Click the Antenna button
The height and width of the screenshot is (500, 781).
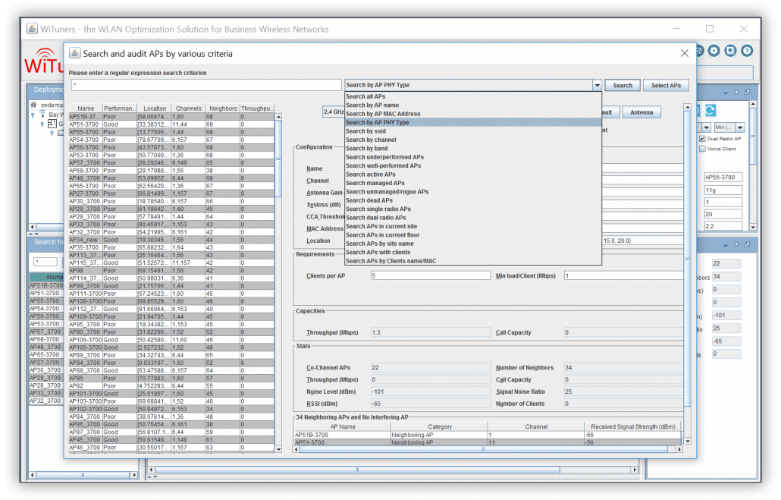coord(641,112)
